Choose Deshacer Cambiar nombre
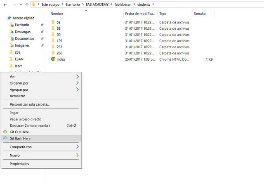 click(41, 125)
